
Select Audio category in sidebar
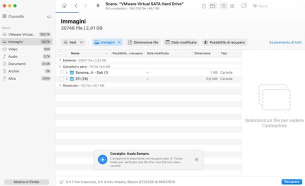tap(26, 56)
